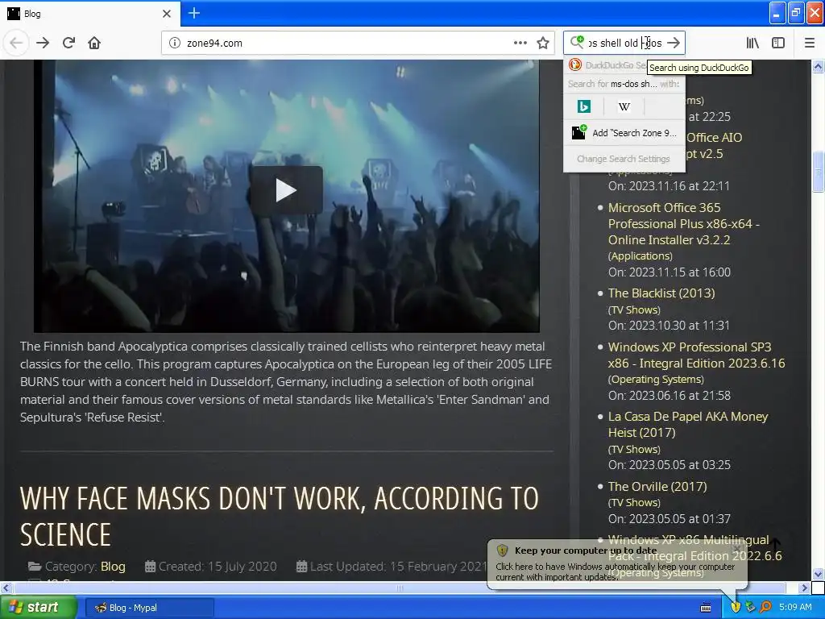
Task: Open Windows XP Professional SP3 Integral Edition link
Action: (x=696, y=355)
